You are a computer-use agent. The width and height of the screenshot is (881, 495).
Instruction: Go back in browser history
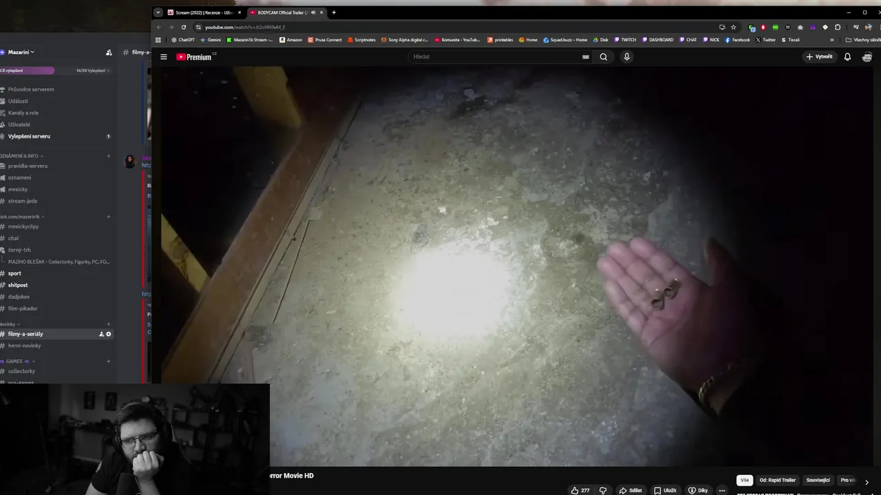tap(159, 27)
